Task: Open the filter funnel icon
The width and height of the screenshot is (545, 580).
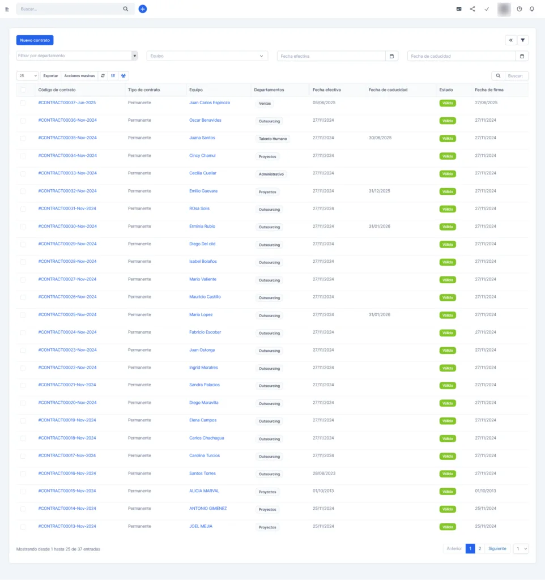Action: pyautogui.click(x=523, y=40)
